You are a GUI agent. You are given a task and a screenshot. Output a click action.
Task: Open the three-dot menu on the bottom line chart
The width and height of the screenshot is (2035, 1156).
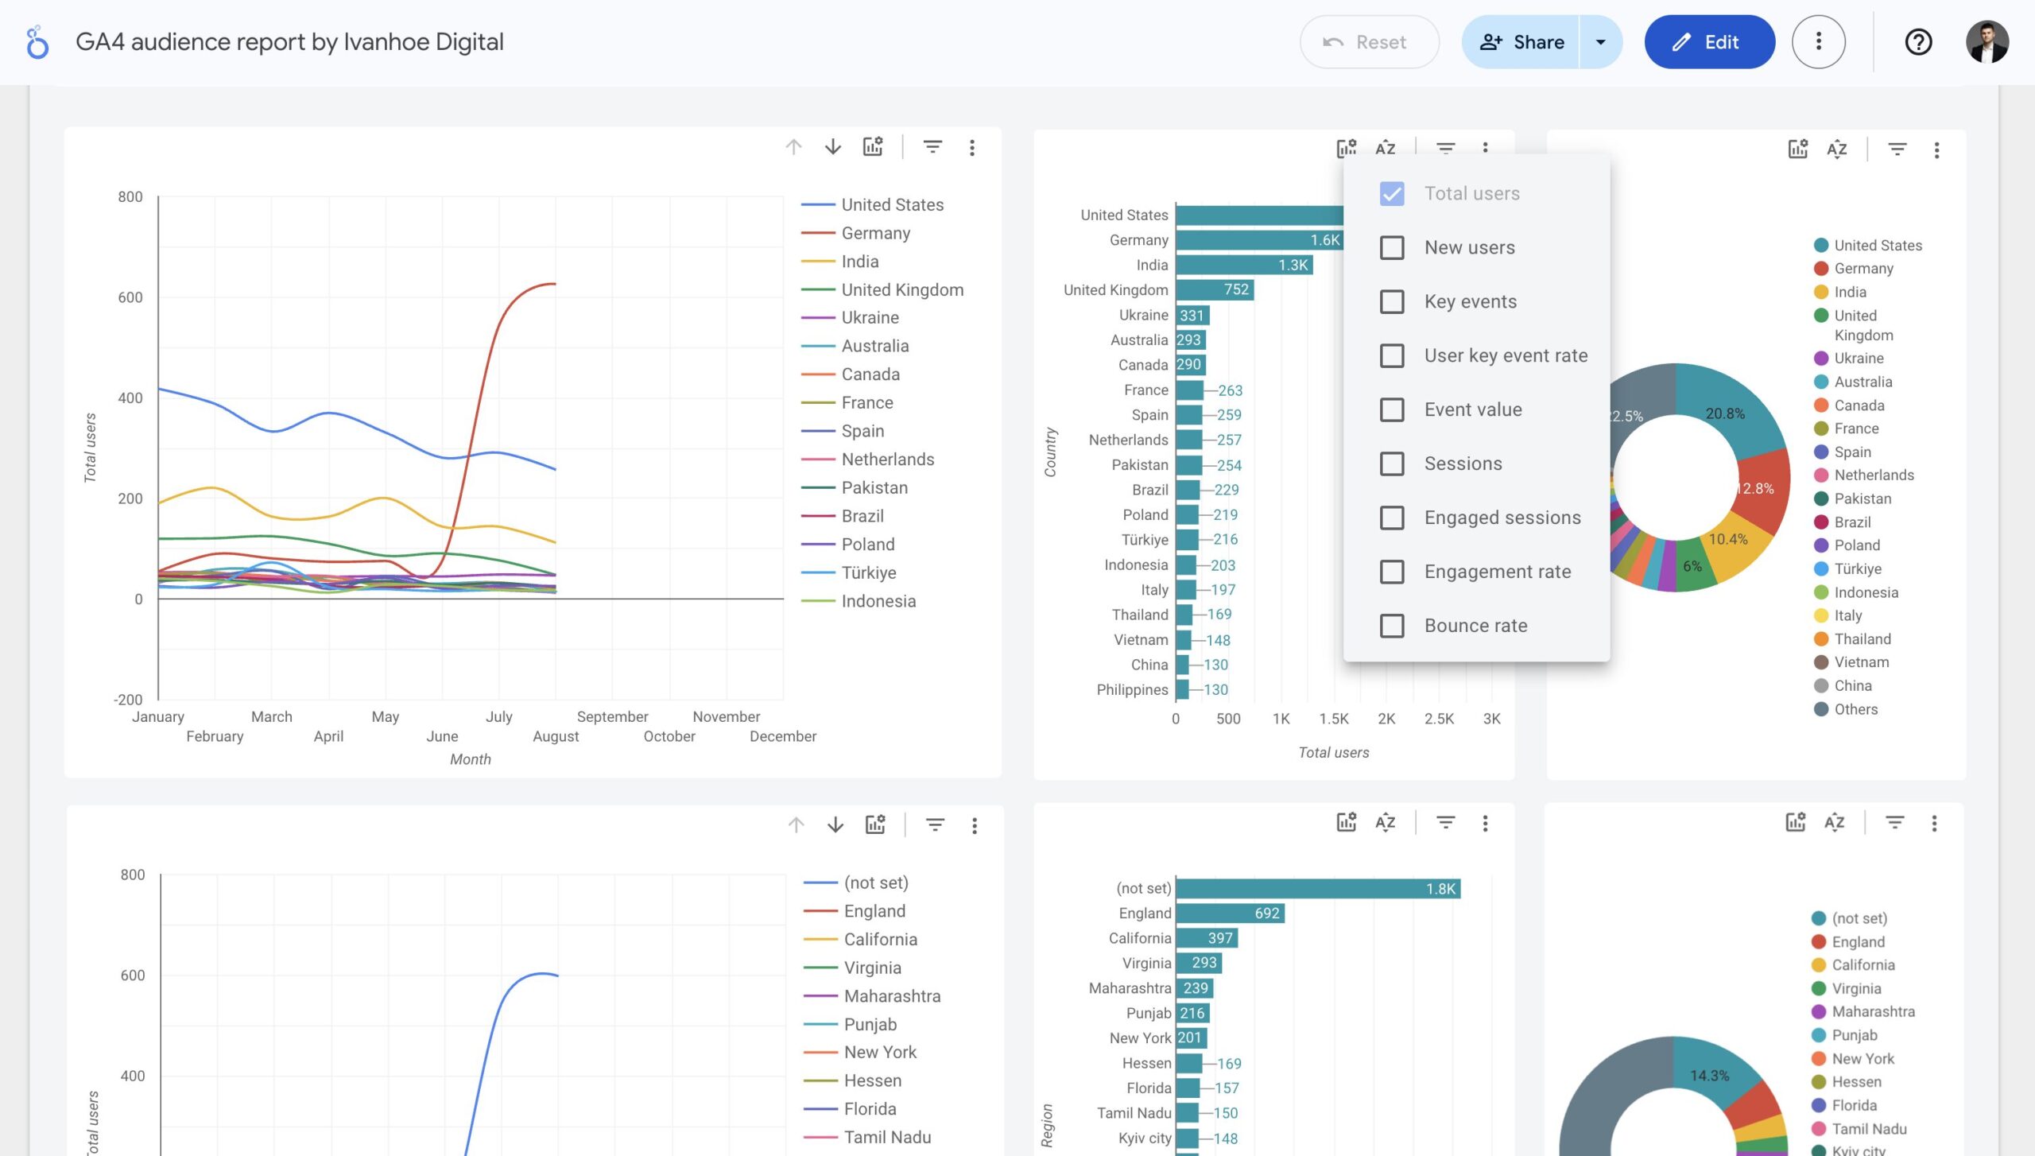point(973,824)
